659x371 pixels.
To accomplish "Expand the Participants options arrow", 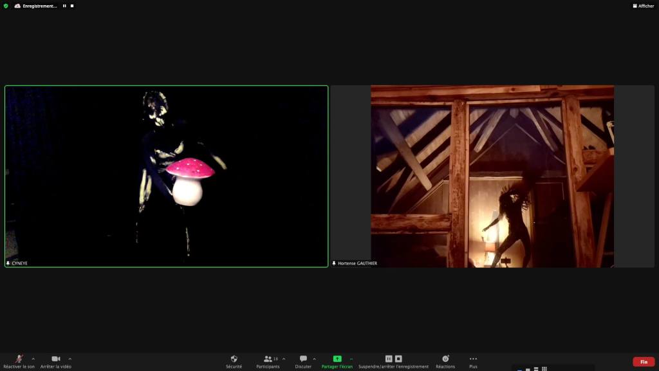I will point(284,359).
